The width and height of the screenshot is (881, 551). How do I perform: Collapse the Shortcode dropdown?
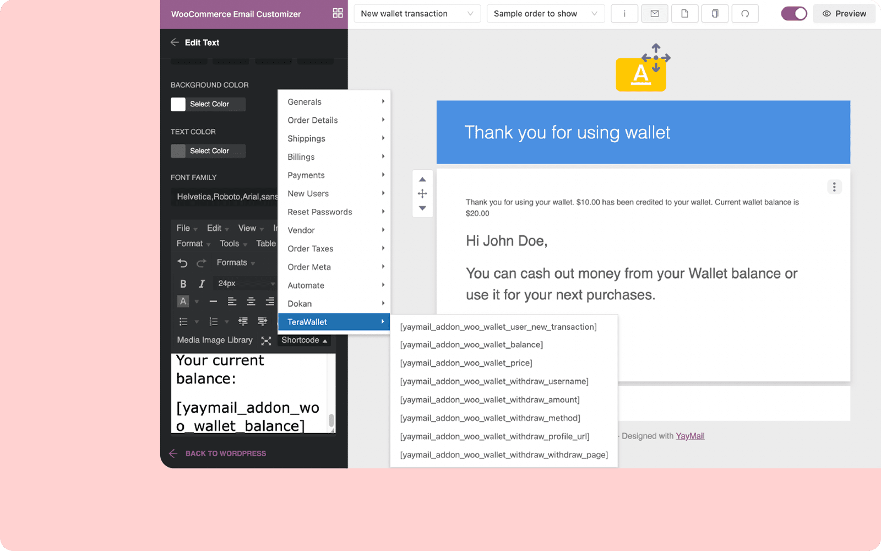304,341
